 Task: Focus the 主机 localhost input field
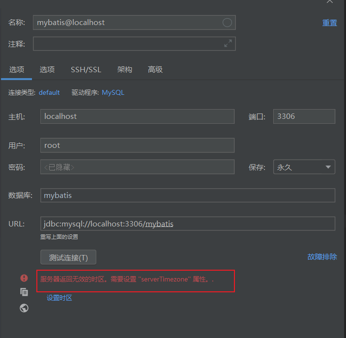[x=137, y=116]
